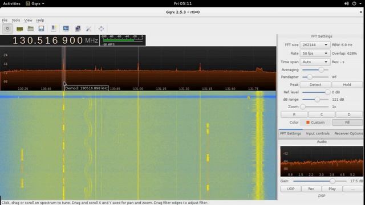365x205 pixels.
Task: Click the audio UDP button
Action: [290, 188]
